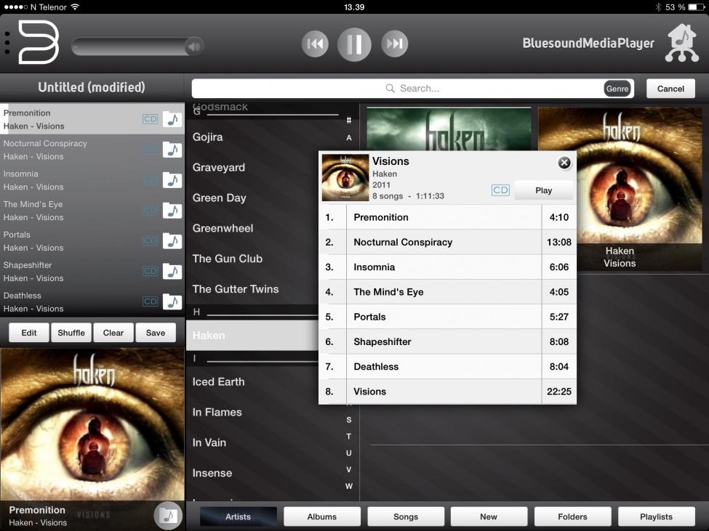Play track 6 Shapeshifter in popup
709x531 pixels.
click(448, 341)
